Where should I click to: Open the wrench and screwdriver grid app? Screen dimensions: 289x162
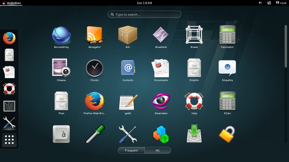click(128, 134)
